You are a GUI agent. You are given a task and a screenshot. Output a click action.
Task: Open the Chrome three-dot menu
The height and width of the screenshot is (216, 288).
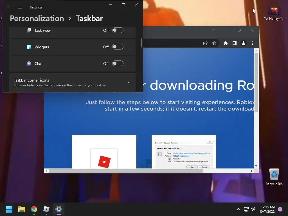click(253, 43)
